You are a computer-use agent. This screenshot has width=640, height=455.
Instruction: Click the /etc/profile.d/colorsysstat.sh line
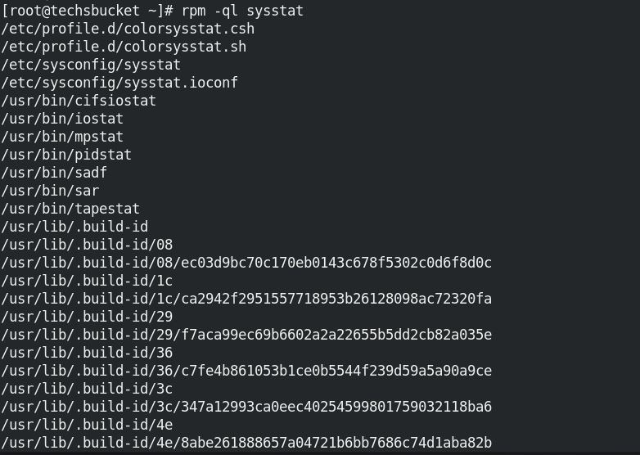click(x=124, y=47)
